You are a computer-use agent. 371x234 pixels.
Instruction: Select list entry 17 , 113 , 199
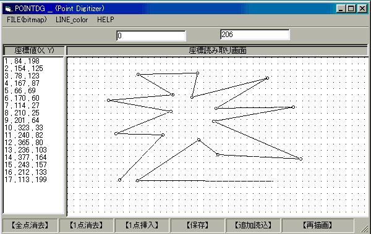coord(25,180)
